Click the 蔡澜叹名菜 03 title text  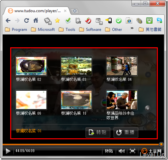pos(74,80)
